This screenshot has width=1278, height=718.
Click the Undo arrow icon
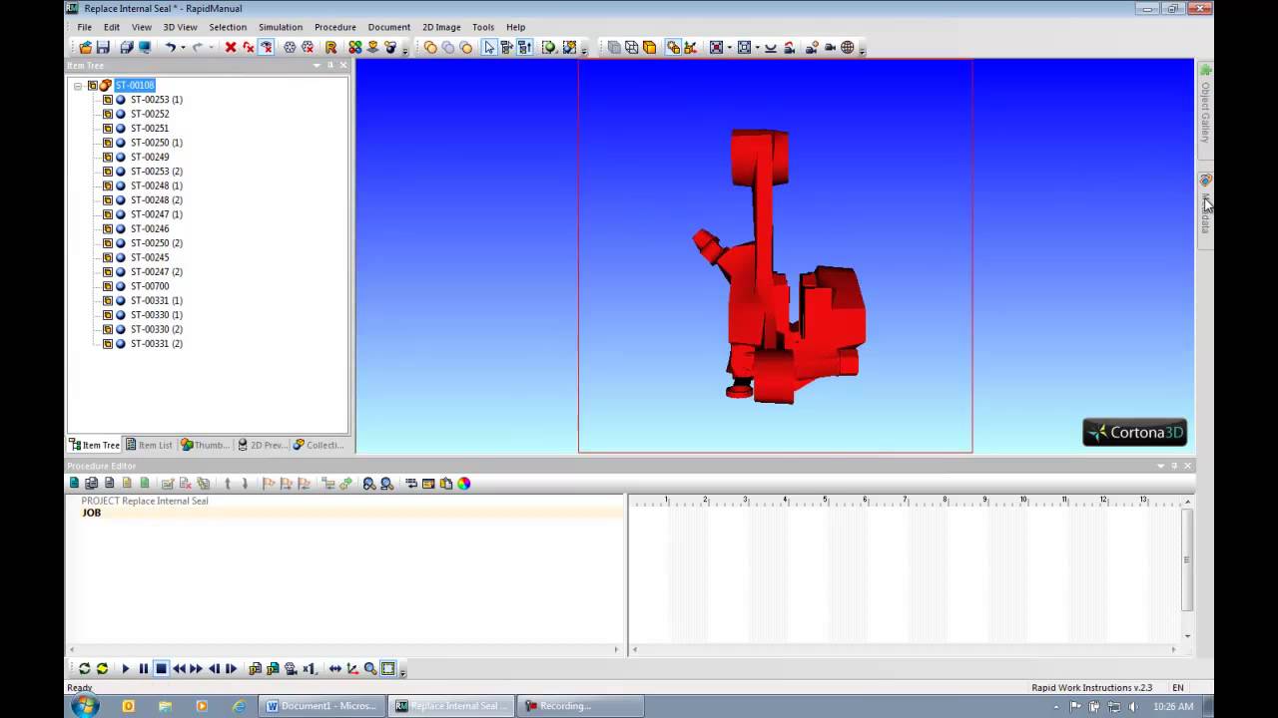171,47
